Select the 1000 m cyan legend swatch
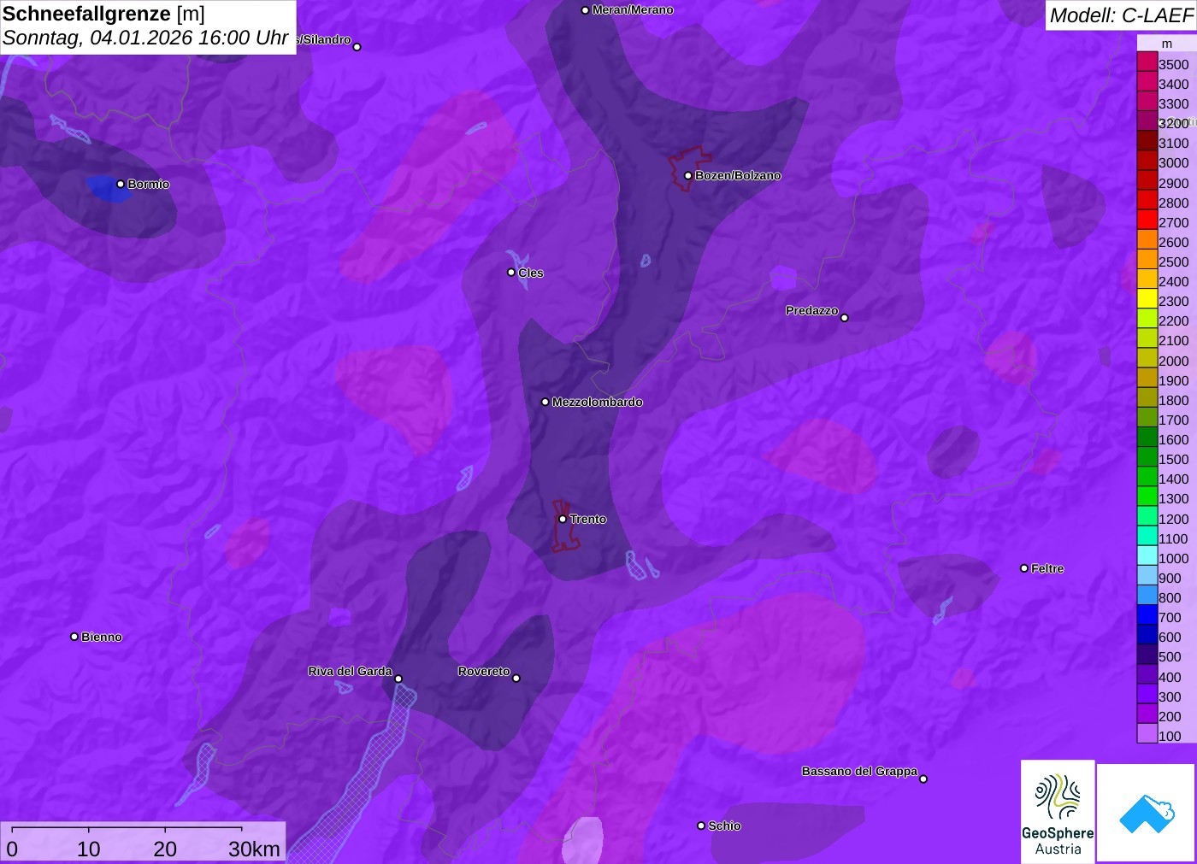Screen dimensions: 1197x864 pyautogui.click(x=1147, y=555)
